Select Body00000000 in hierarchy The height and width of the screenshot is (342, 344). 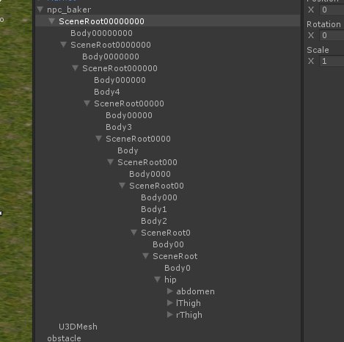(x=101, y=33)
